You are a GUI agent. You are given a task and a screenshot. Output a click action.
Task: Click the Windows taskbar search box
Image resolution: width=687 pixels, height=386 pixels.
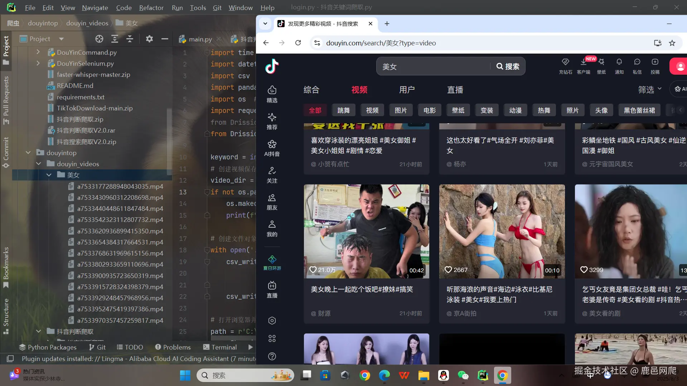click(x=246, y=375)
